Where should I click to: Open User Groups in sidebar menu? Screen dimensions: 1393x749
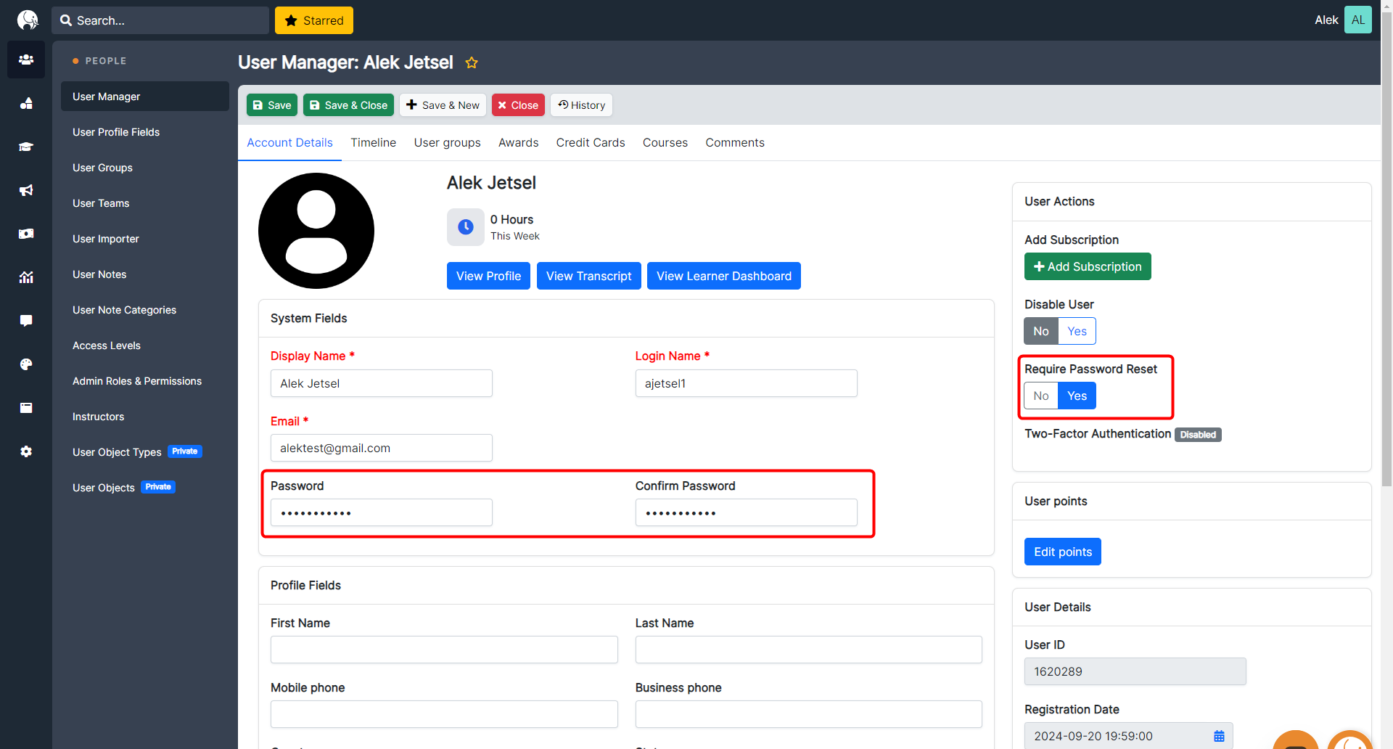[145, 168]
